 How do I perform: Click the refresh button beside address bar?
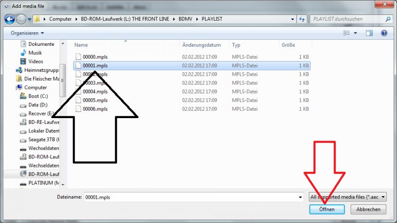302,19
